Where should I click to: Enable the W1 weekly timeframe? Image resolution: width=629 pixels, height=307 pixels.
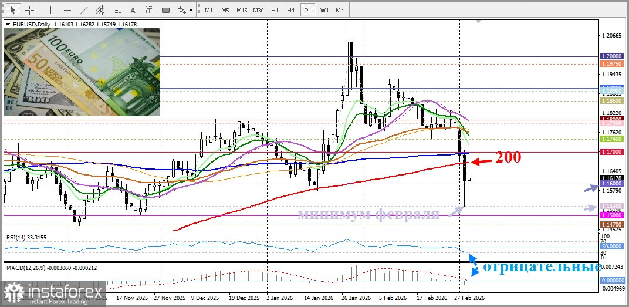(324, 10)
